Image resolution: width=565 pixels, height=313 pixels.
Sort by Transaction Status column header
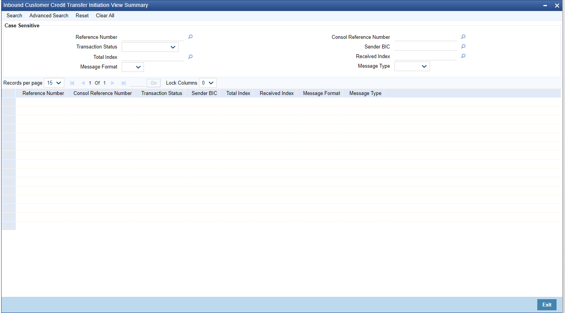pyautogui.click(x=162, y=93)
